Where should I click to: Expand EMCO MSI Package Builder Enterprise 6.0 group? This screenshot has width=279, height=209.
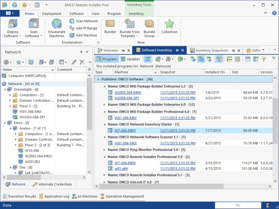coord(105,104)
